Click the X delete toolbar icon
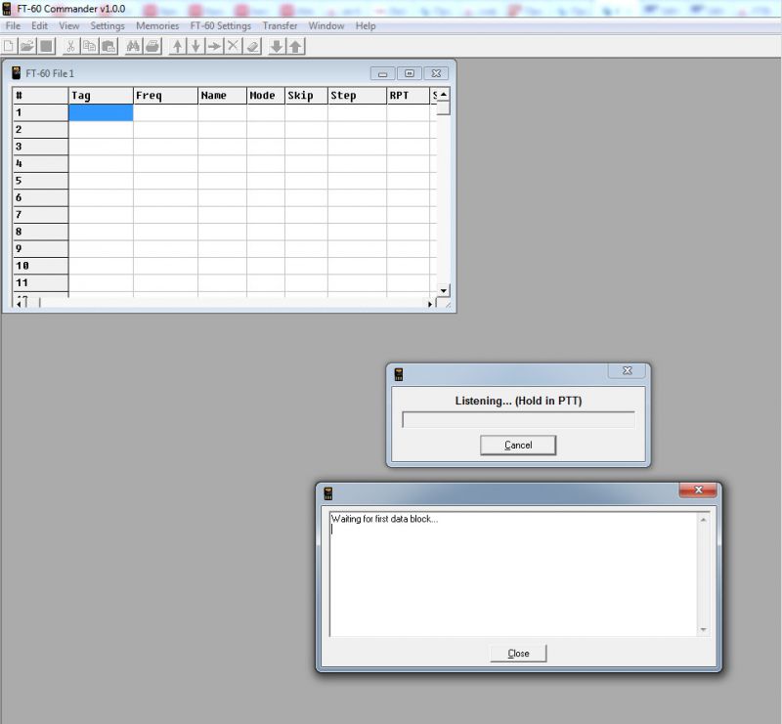782x724 pixels. (233, 46)
